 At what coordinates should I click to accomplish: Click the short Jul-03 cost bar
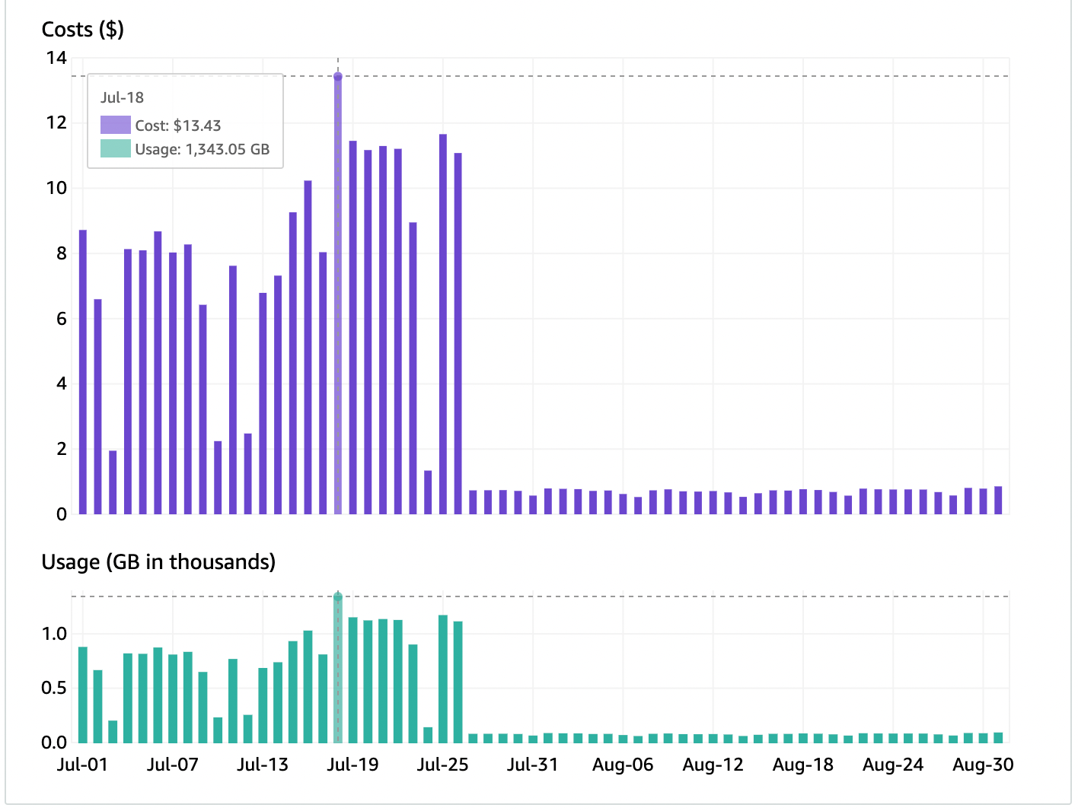coord(113,482)
